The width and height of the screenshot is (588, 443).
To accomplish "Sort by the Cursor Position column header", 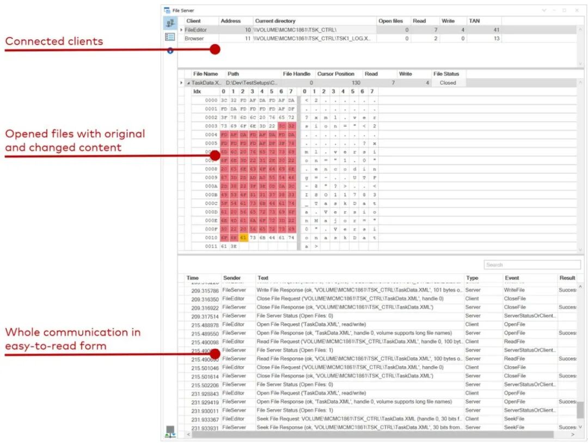I will coord(335,74).
